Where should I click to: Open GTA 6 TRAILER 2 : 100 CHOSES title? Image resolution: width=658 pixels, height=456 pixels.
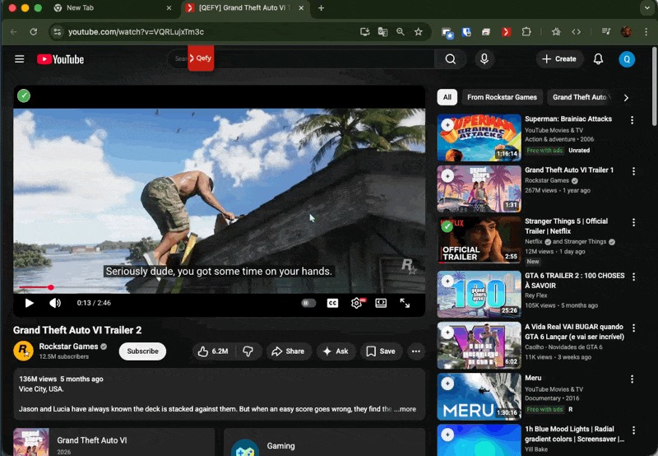tap(574, 281)
